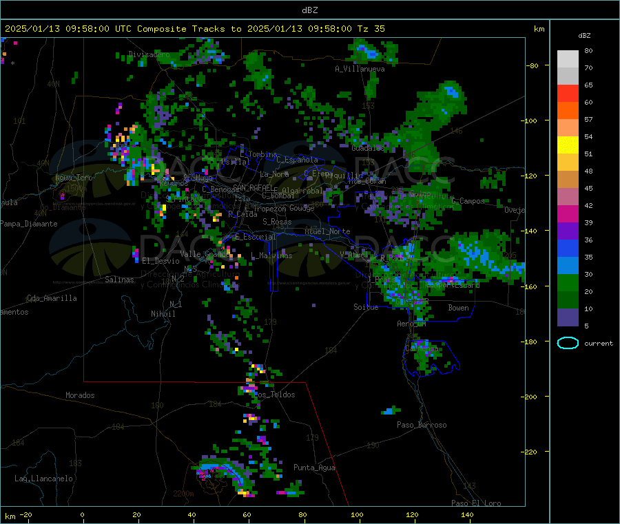The image size is (620, 524).
Task: Select the 'Bowen' map label
Action: point(458,307)
